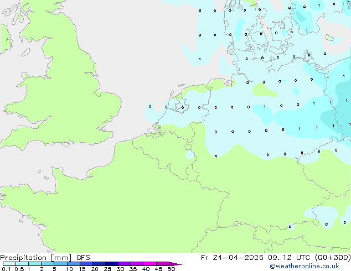Click the 0.1–0.5 mm legend color swatch
The height and width of the screenshot is (271, 351).
(9, 264)
